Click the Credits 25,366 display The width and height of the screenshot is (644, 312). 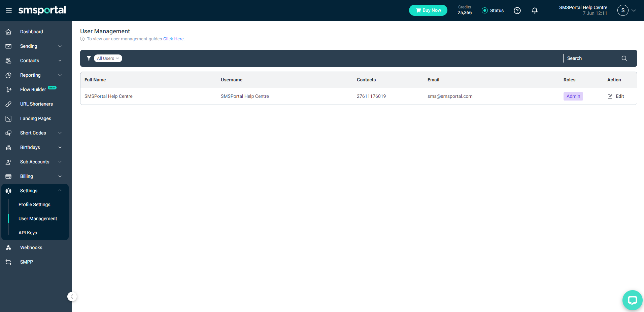[x=465, y=10]
